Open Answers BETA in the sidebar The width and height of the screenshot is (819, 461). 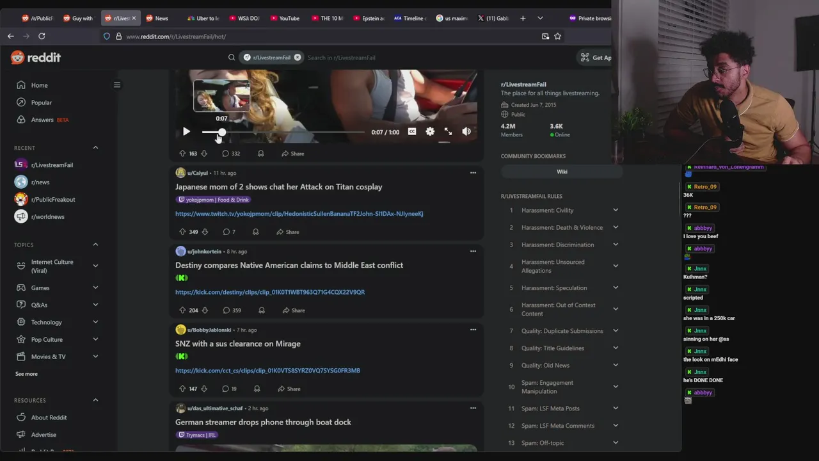[x=42, y=120]
